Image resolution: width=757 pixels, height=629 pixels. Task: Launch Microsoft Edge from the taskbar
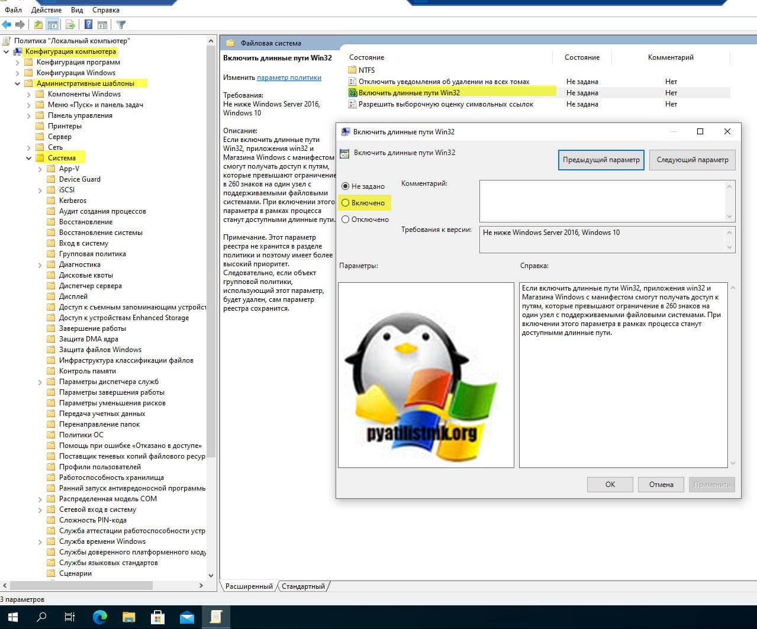[x=99, y=617]
